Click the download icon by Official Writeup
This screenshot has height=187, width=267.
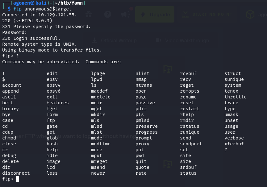click(x=95, y=40)
